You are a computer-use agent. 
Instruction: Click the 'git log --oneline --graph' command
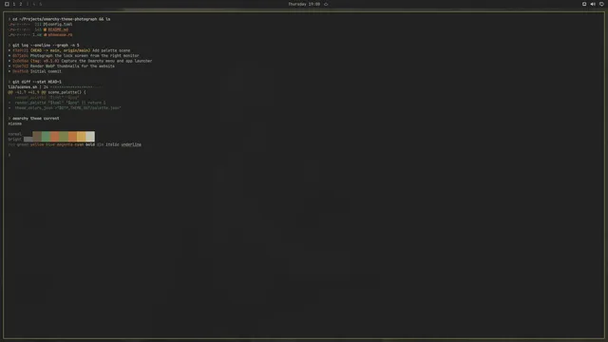pyautogui.click(x=46, y=45)
